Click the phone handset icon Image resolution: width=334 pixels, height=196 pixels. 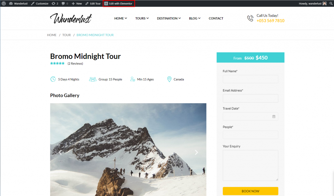tap(250, 18)
